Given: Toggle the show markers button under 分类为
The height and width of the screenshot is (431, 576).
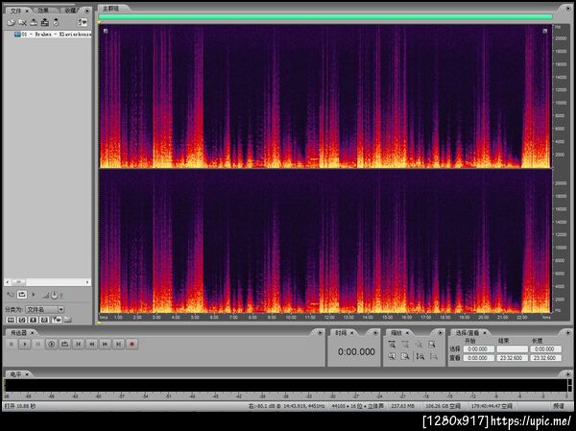Looking at the screenshot, I should pos(57,320).
